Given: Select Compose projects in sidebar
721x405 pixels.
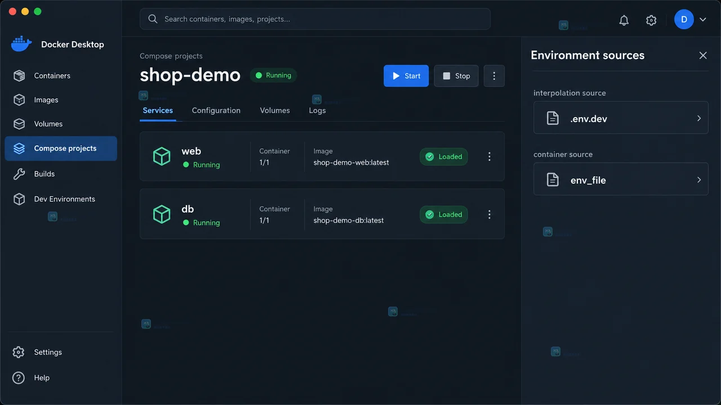Looking at the screenshot, I should pos(61,148).
